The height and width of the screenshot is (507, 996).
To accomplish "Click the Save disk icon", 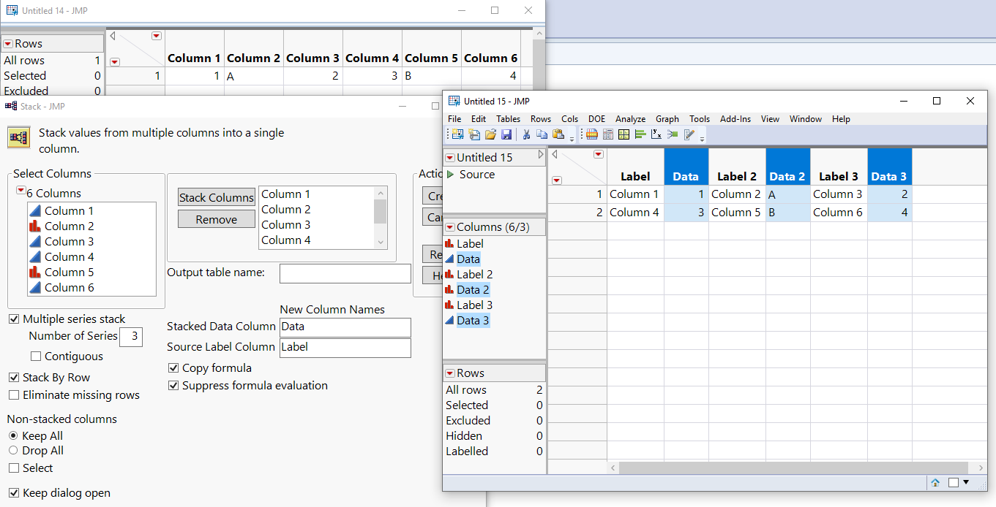I will (506, 134).
